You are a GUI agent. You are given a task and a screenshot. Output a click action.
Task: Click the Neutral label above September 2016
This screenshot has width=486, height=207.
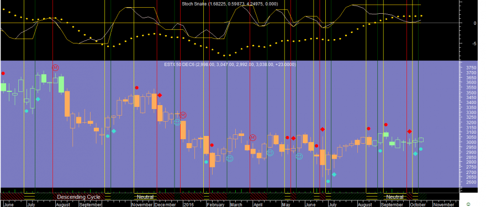(x=395, y=197)
